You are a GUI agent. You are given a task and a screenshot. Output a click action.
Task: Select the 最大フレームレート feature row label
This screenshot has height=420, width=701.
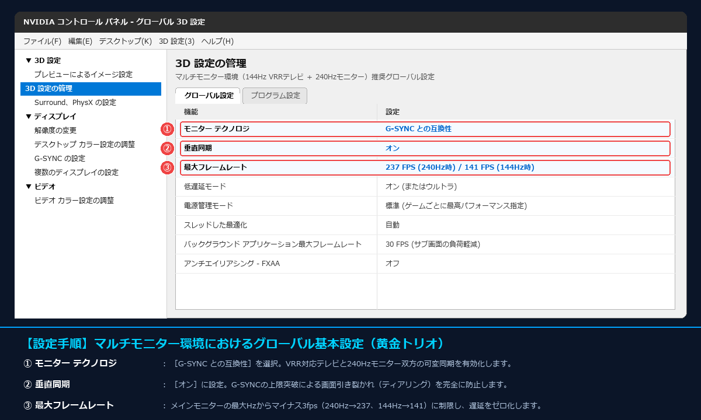216,167
